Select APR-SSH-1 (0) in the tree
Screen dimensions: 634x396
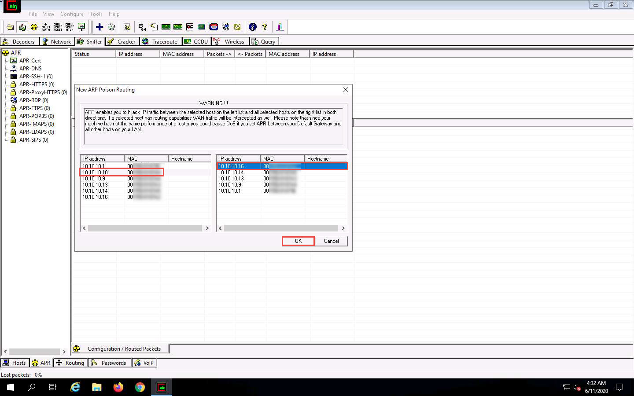coord(36,77)
